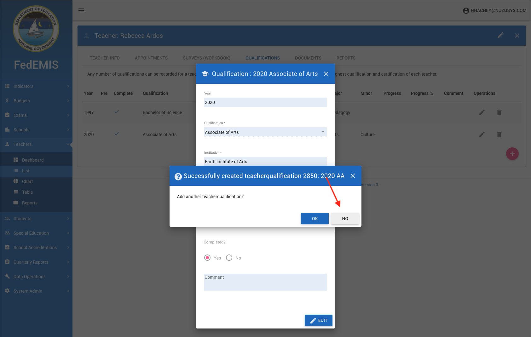This screenshot has width=531, height=337.
Task: Delete the 1997 Bachelor of Science row
Action: (499, 112)
